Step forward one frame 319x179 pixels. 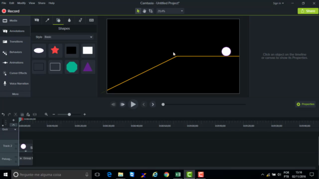(x=123, y=104)
